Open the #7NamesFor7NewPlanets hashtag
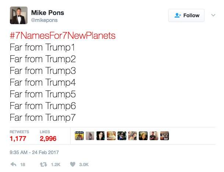224x172 pixels. pyautogui.click(x=62, y=36)
